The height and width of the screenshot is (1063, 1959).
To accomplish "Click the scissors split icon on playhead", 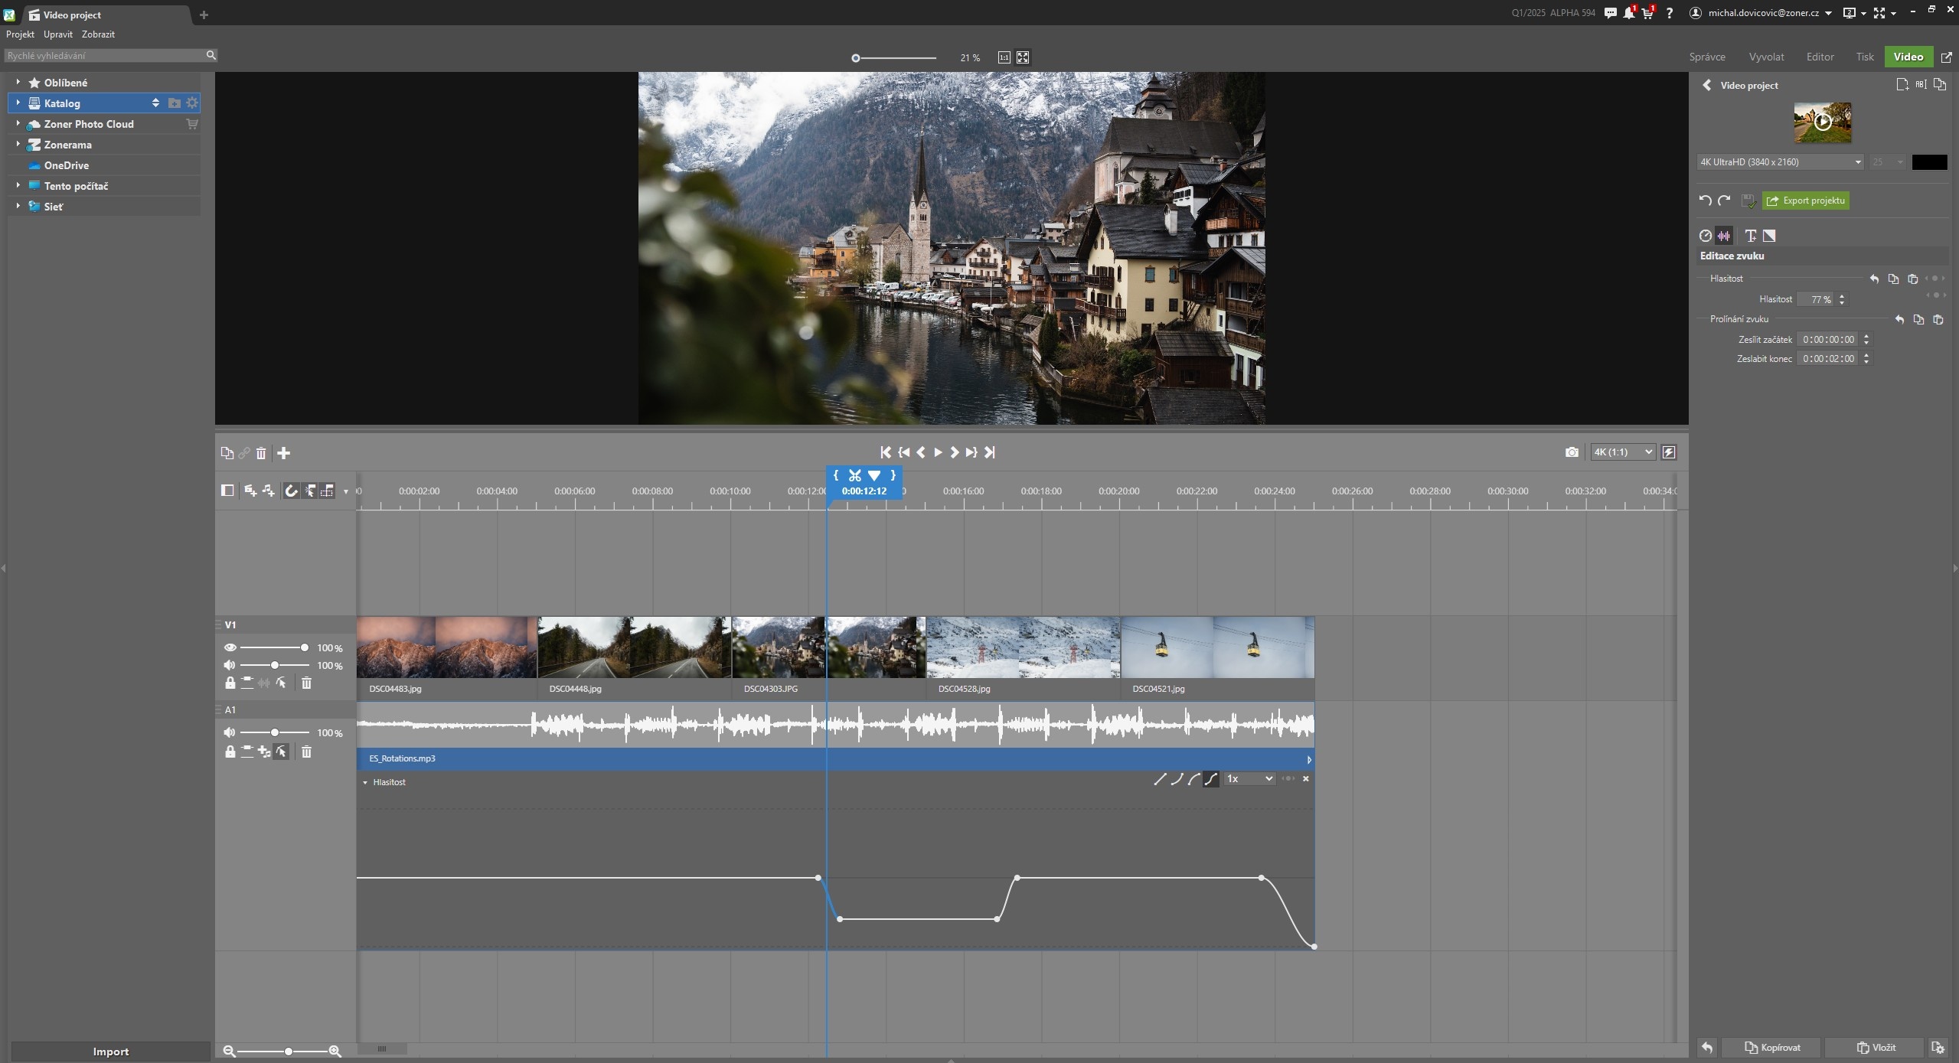I will coord(854,475).
